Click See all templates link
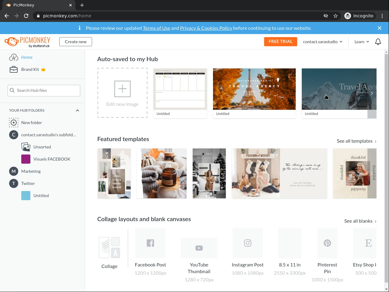389x292 pixels. click(356, 141)
